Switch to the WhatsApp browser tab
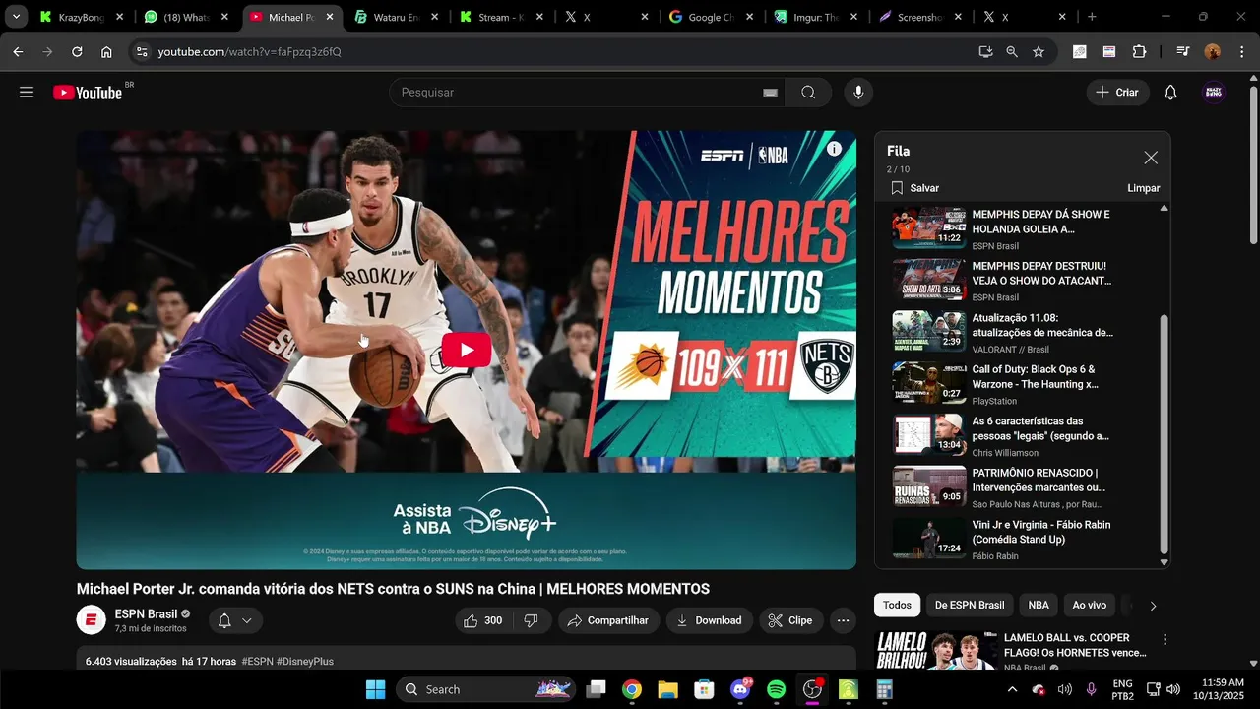1260x709 pixels. click(185, 17)
